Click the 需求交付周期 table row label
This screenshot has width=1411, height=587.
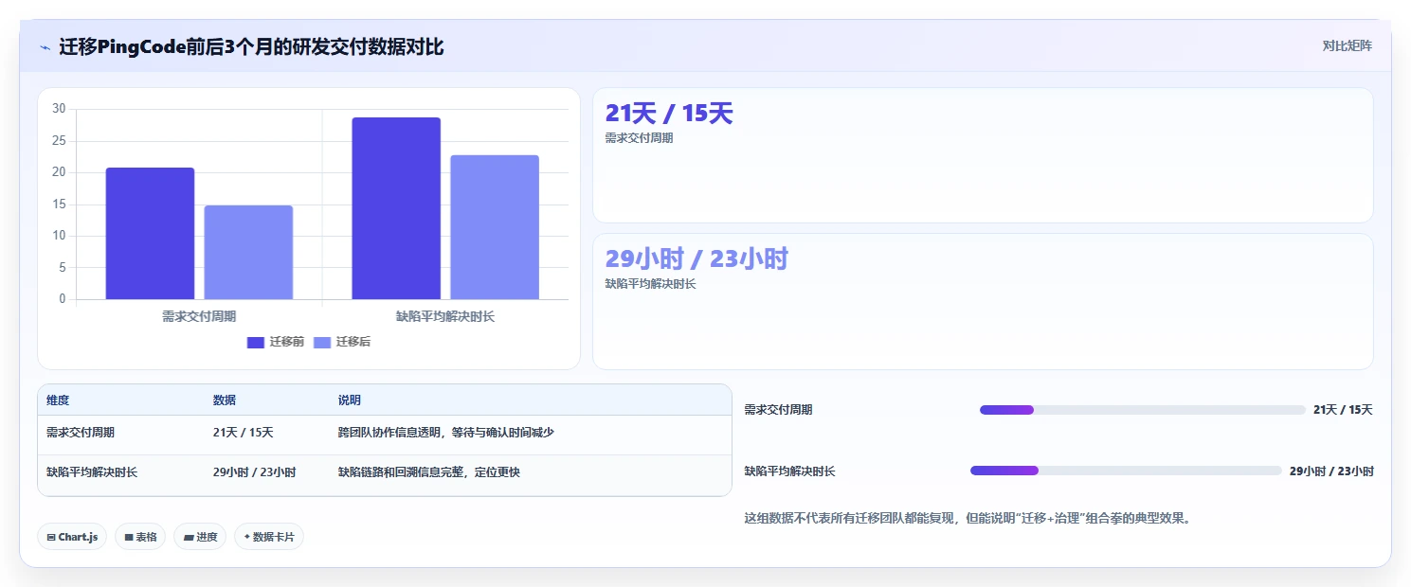point(81,433)
